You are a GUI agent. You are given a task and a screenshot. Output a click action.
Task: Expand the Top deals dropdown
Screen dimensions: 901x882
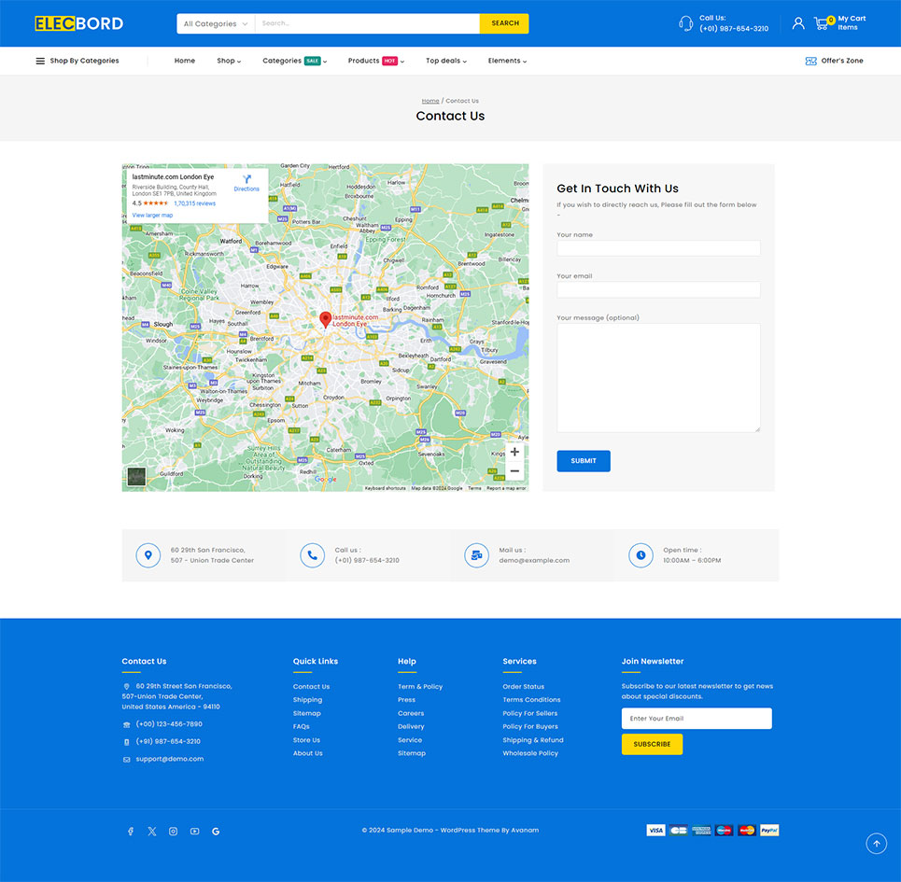(445, 61)
